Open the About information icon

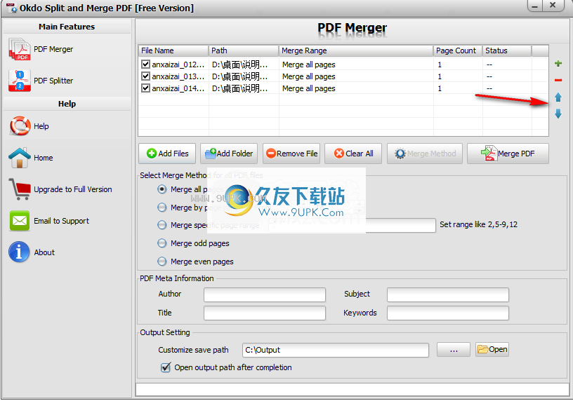(x=19, y=252)
